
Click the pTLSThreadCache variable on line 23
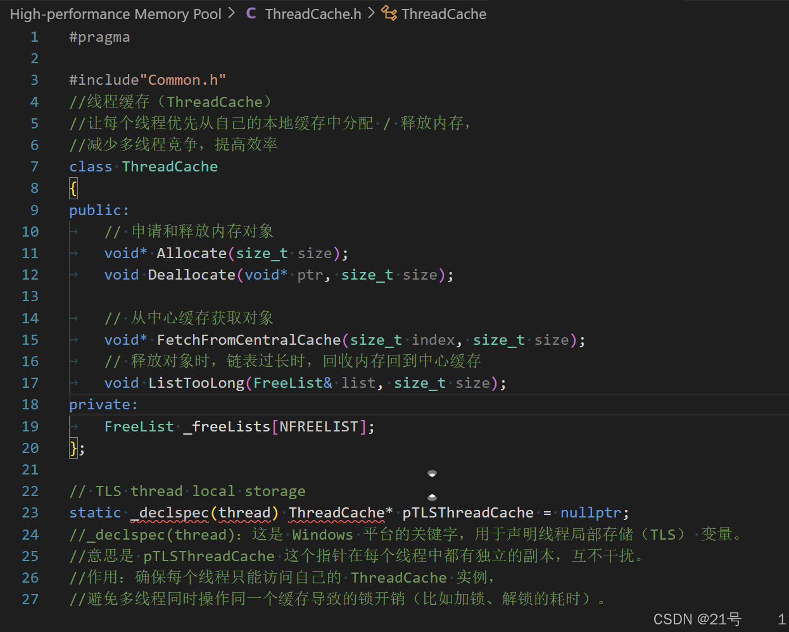[x=468, y=512]
